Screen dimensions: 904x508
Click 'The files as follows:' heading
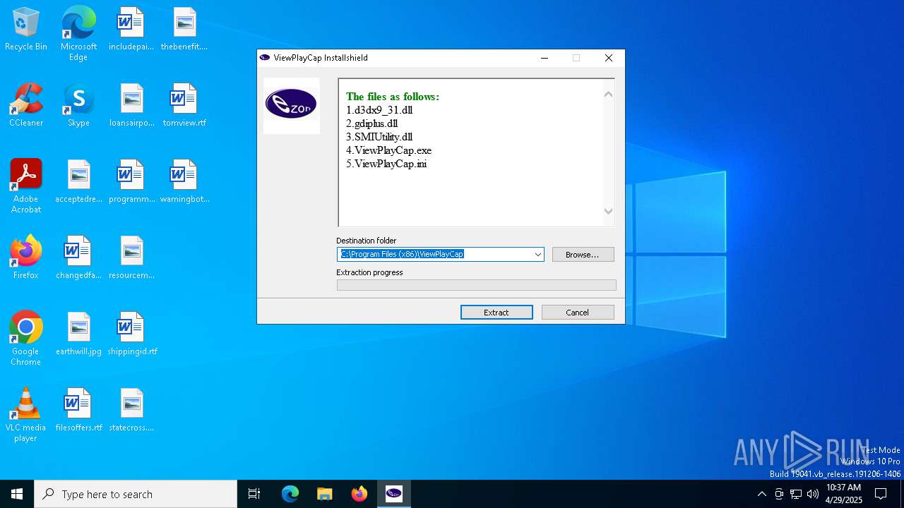pyautogui.click(x=393, y=97)
